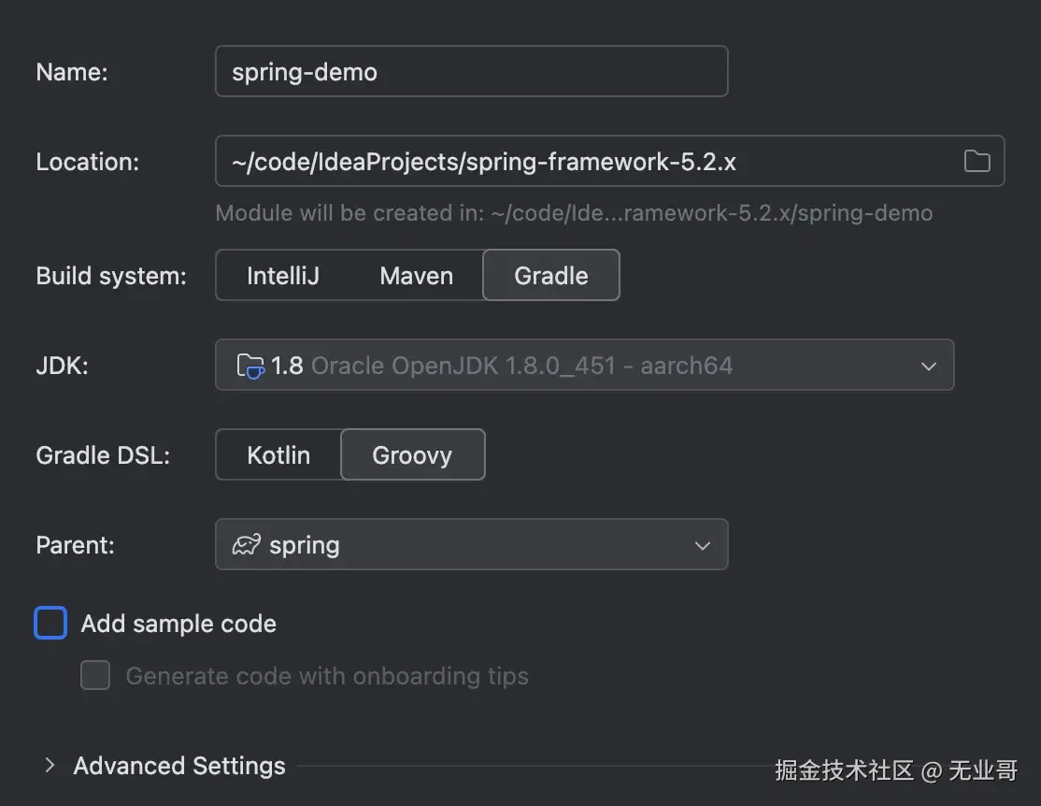The width and height of the screenshot is (1041, 806).
Task: Switch Gradle DSL to Kotlin
Action: point(278,455)
